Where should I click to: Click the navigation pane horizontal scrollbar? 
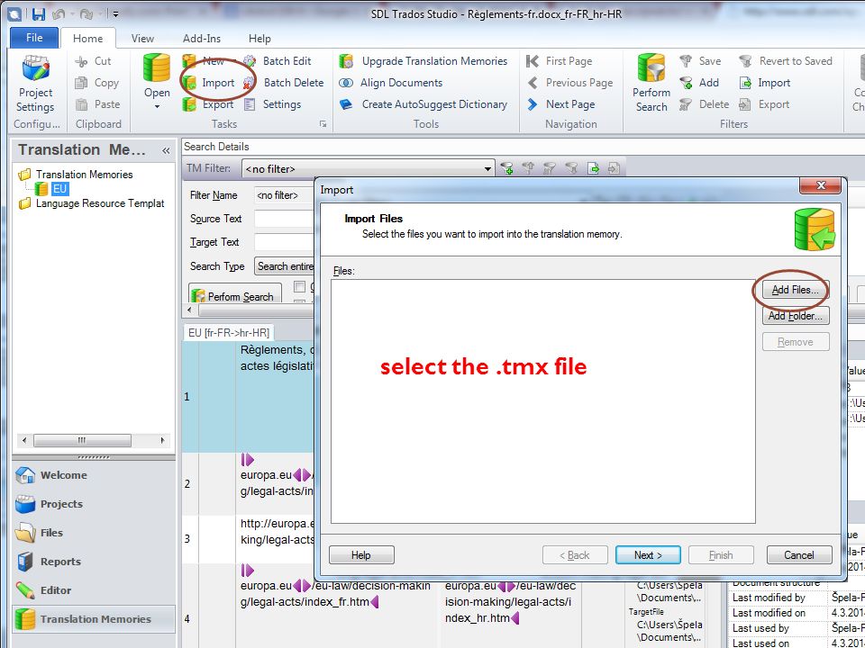[x=93, y=440]
